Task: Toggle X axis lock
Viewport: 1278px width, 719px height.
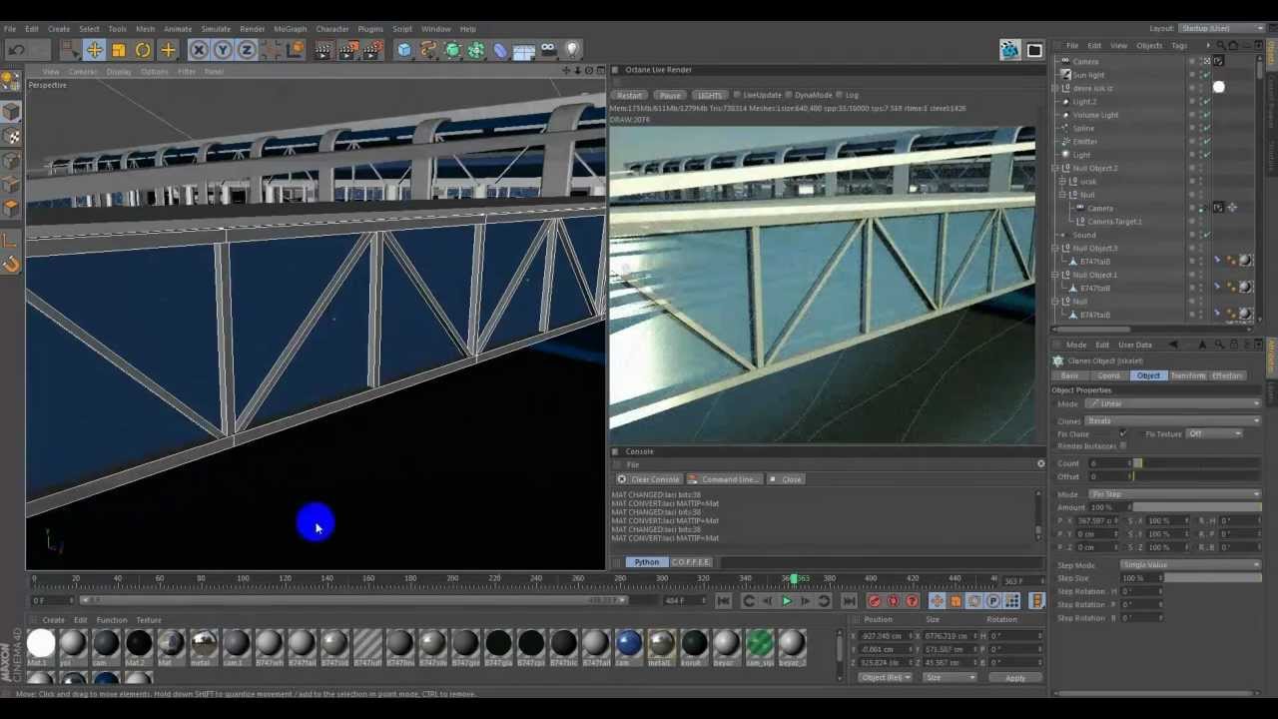Action: coord(199,50)
